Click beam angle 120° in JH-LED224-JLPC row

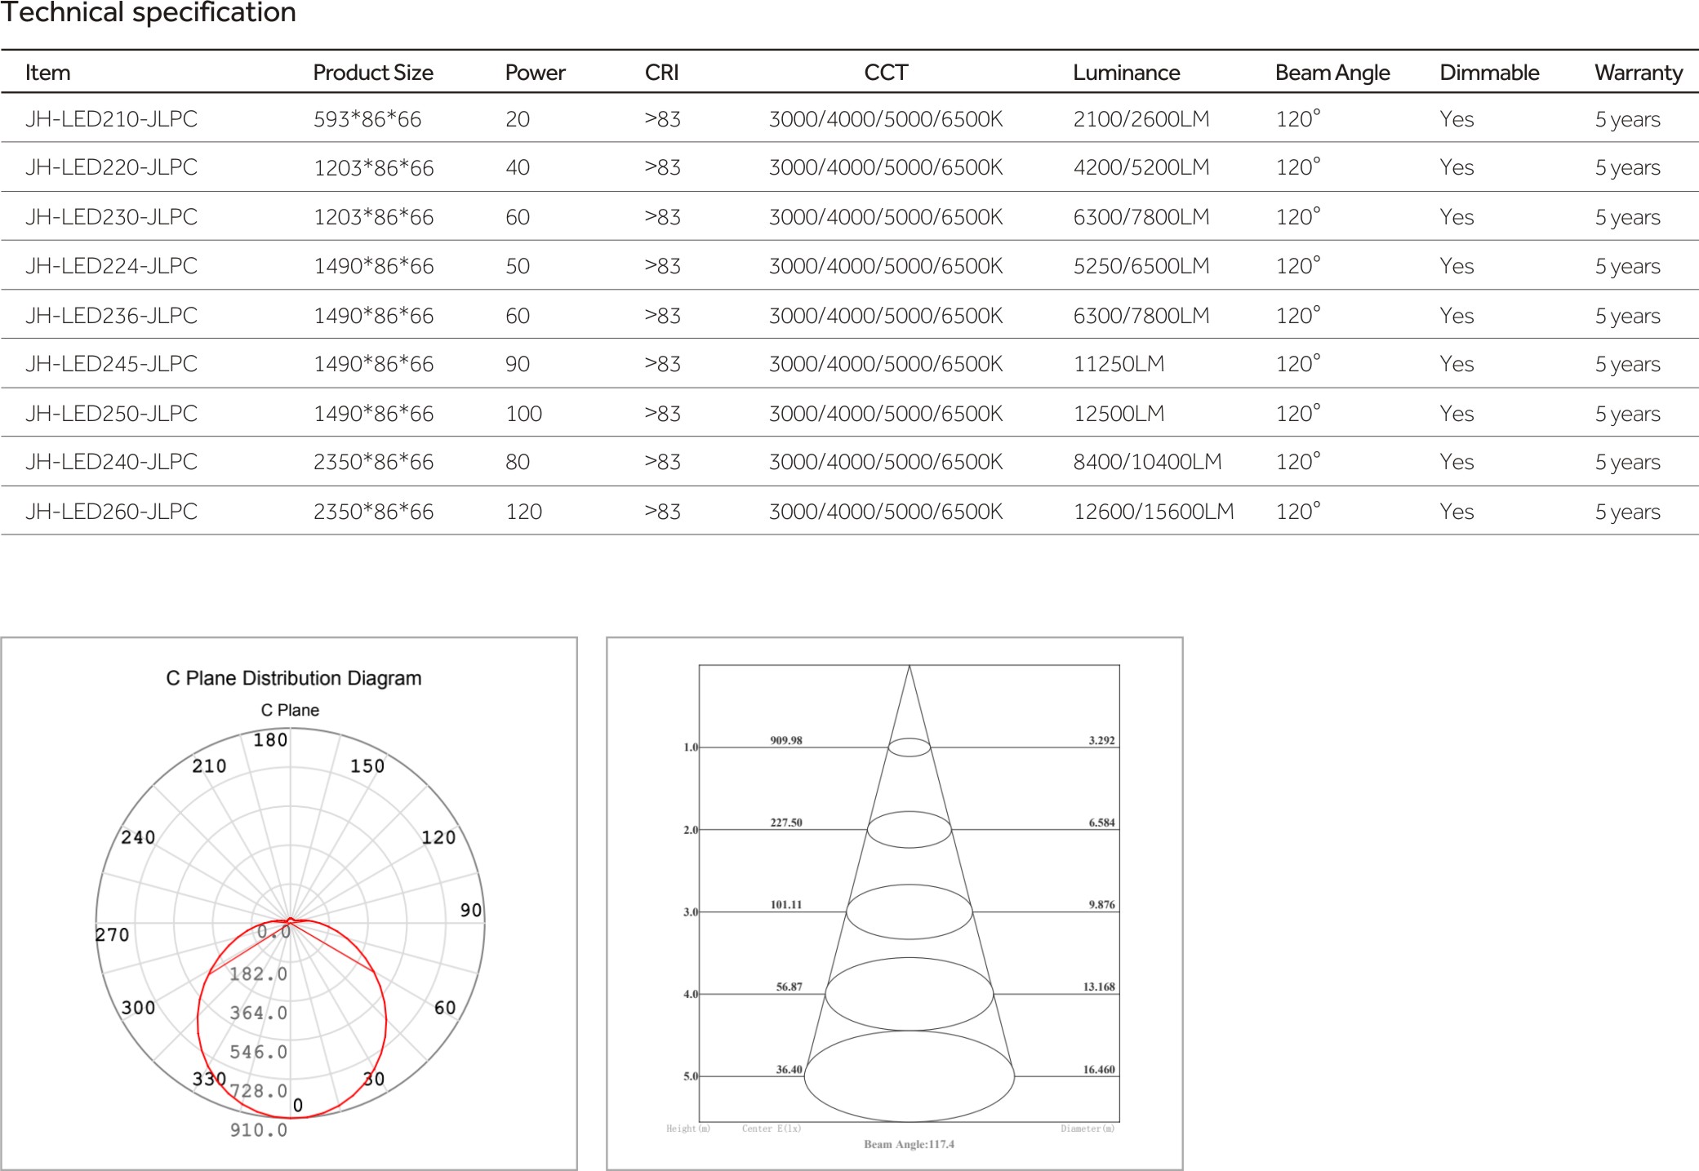[1298, 266]
